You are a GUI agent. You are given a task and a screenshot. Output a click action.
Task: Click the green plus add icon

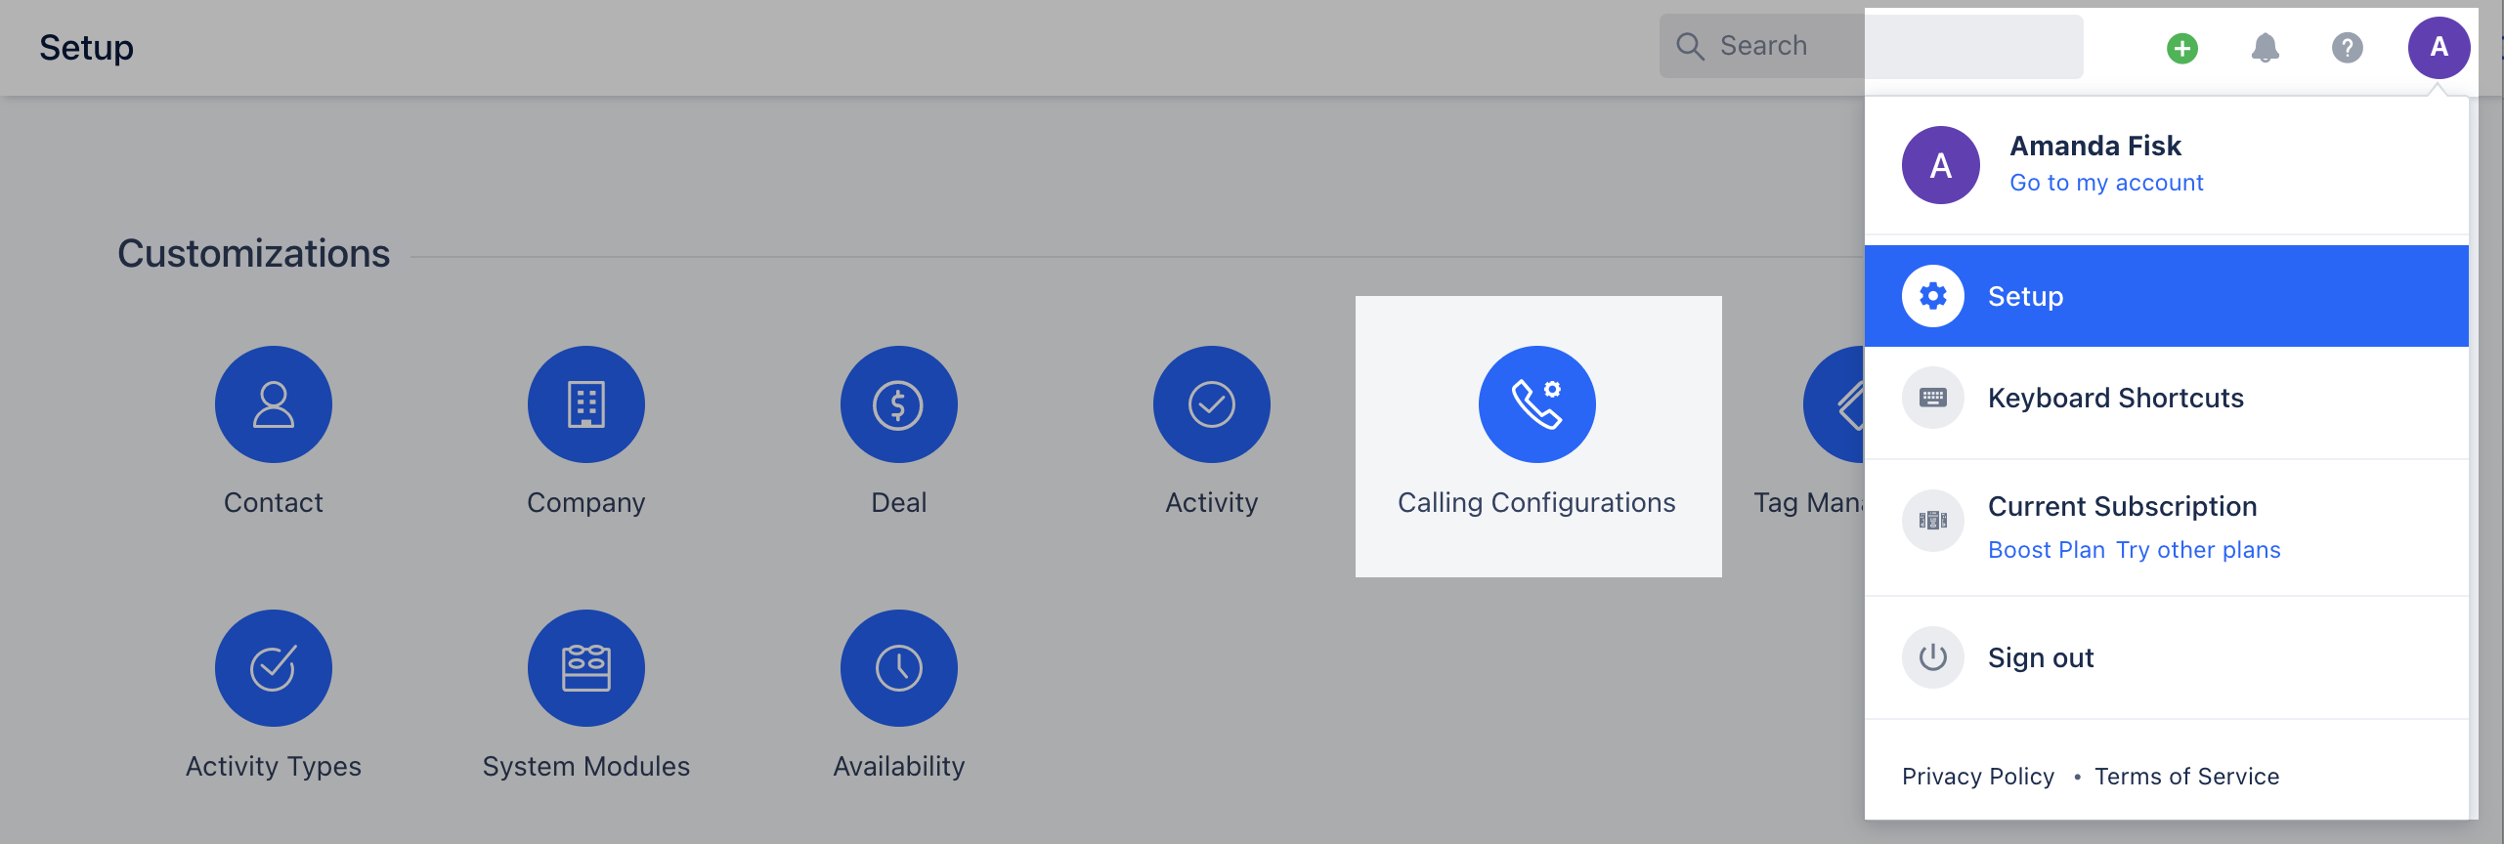pos(2182,48)
